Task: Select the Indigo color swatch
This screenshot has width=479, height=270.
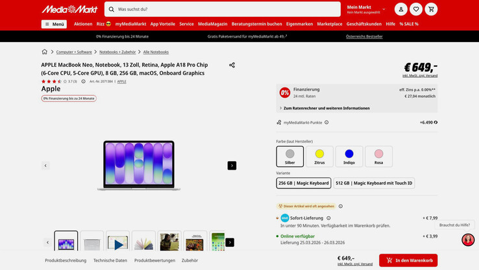Action: 349,156
